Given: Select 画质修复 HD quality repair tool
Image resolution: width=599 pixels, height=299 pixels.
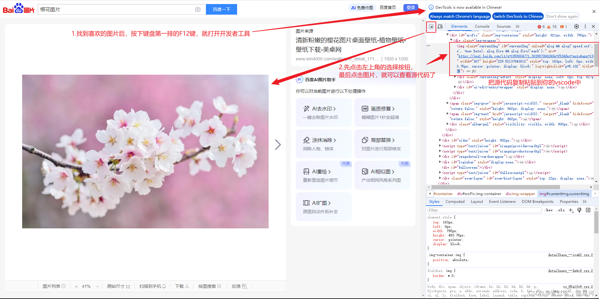Looking at the screenshot, I should pos(382,113).
